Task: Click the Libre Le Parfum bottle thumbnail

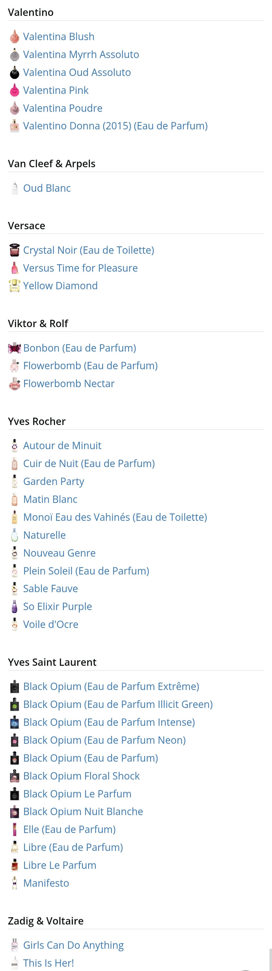Action: (14, 866)
